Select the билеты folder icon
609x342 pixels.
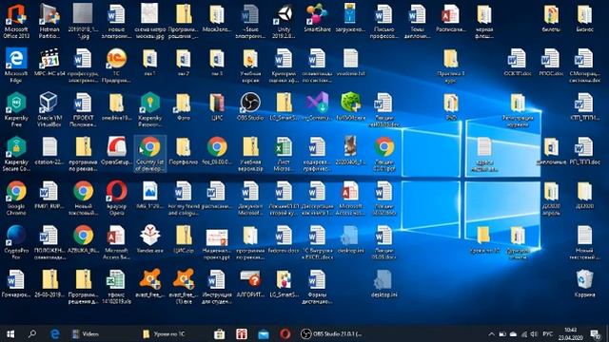(x=551, y=19)
